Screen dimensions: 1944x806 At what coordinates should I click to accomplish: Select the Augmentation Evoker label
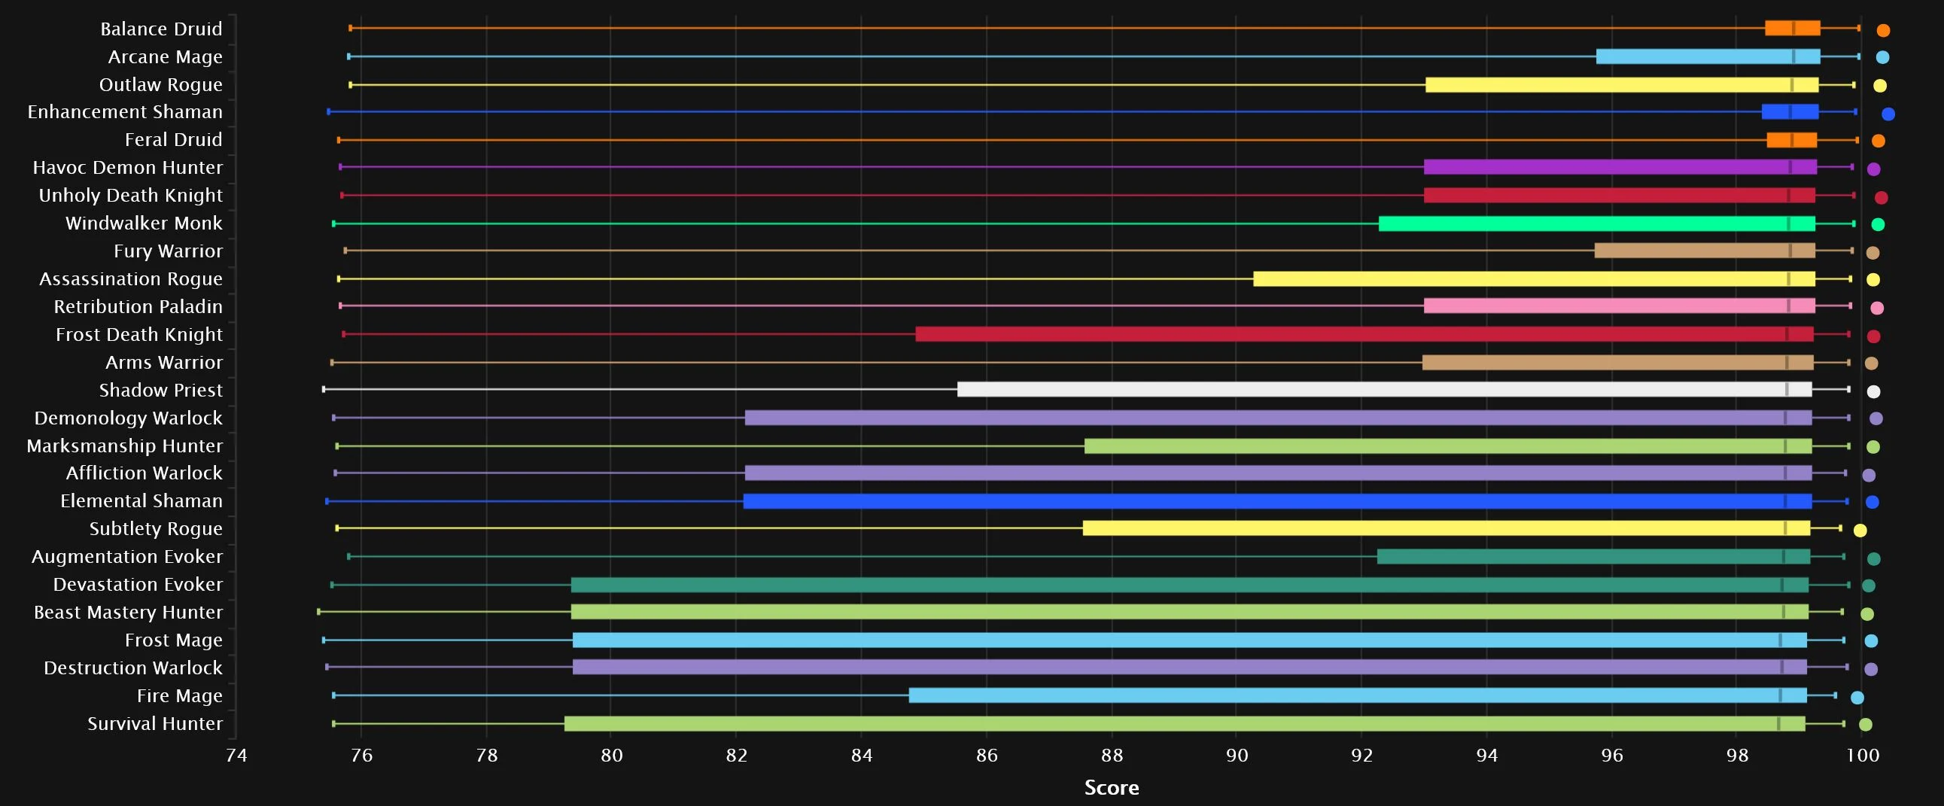coord(127,557)
